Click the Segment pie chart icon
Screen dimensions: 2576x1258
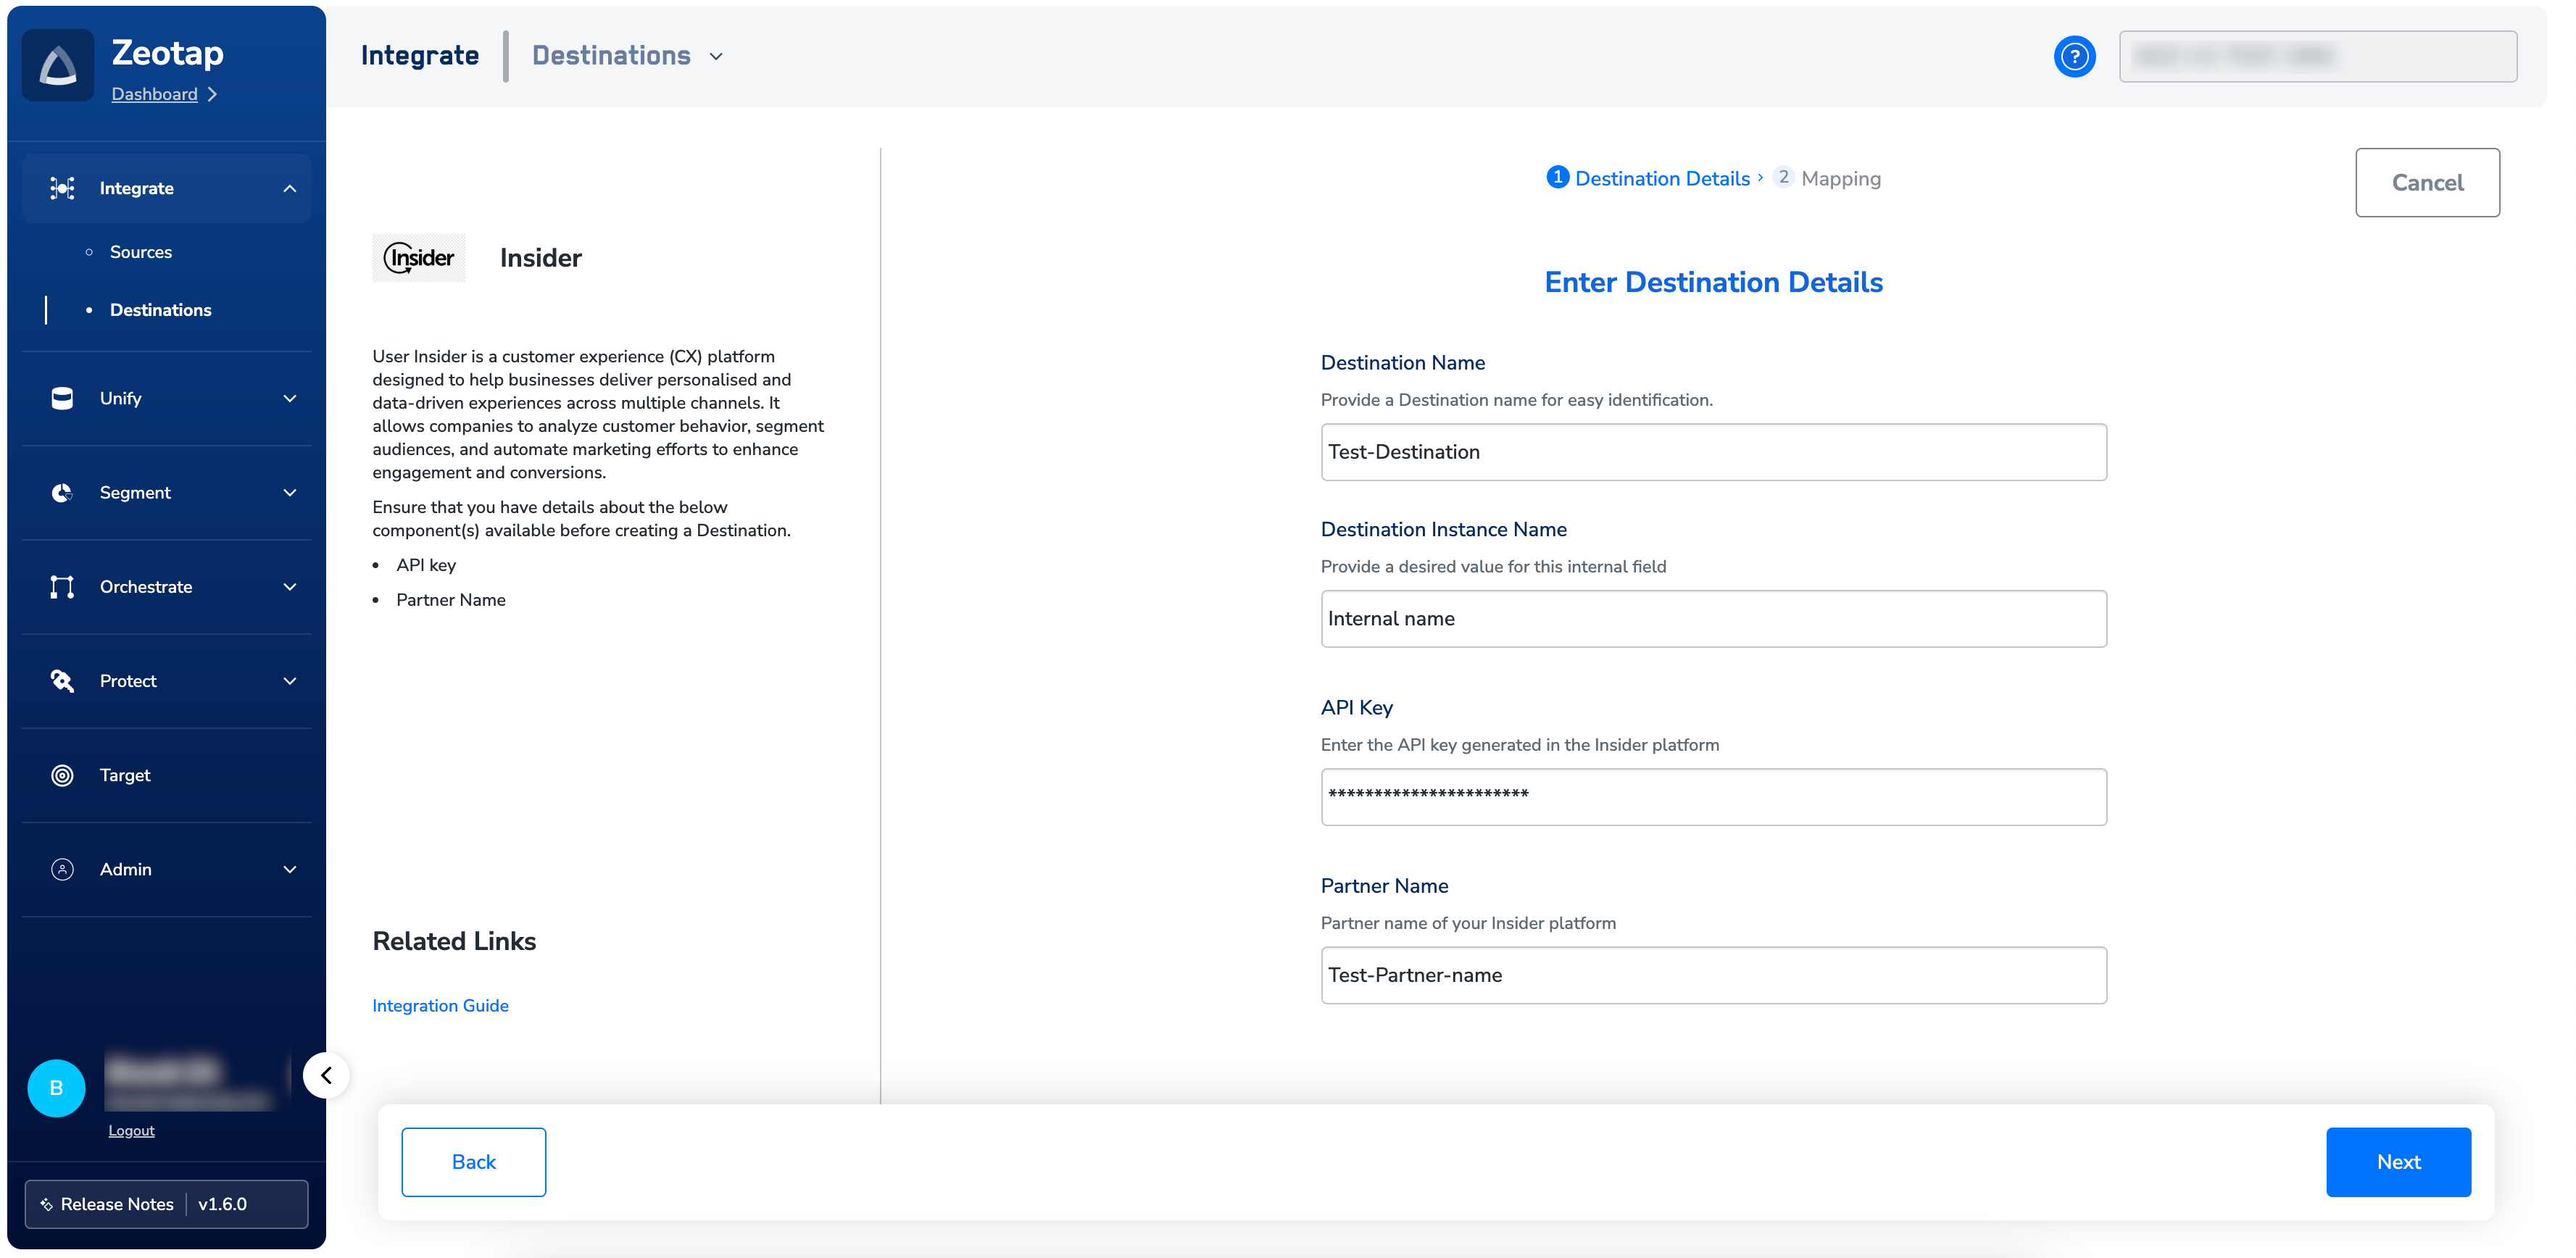tap(62, 492)
